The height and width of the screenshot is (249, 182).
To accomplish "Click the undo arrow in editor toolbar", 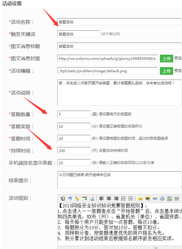I will [70, 199].
